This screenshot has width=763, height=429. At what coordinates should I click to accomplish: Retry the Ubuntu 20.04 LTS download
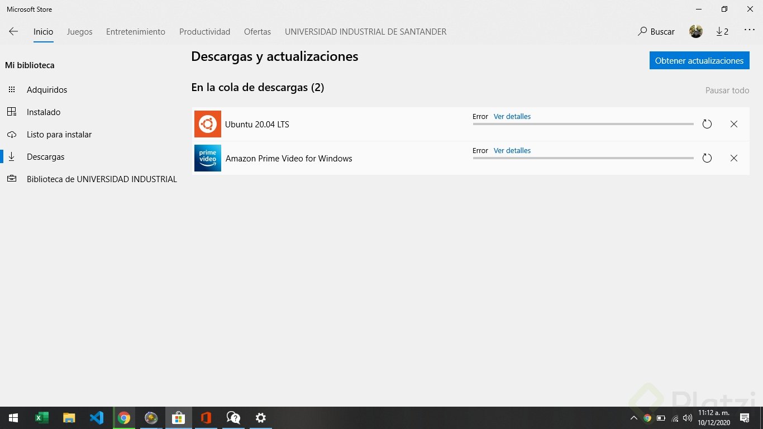click(x=707, y=124)
